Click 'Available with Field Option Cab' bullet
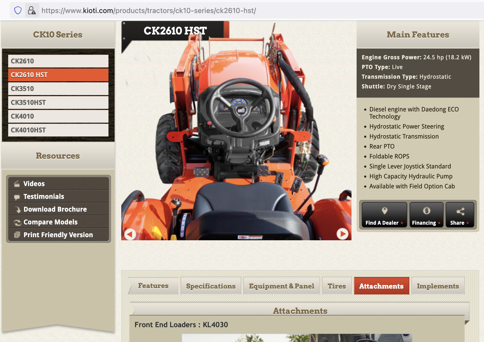The image size is (484, 342). pos(412,186)
